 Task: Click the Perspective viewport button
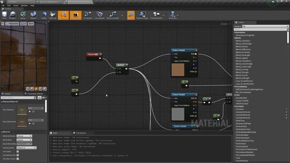coord(12,24)
